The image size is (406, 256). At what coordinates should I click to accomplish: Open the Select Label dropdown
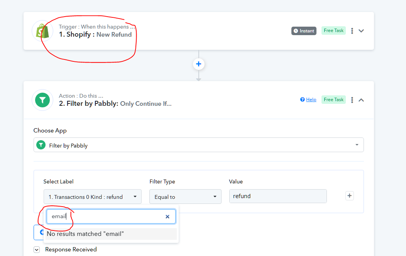(93, 197)
